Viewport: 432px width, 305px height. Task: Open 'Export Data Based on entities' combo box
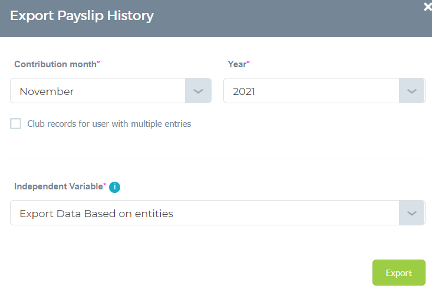tap(217, 213)
